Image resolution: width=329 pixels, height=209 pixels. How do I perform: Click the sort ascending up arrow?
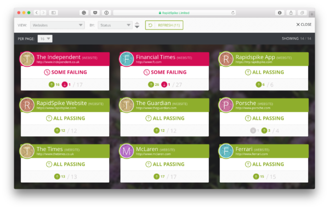(137, 23)
